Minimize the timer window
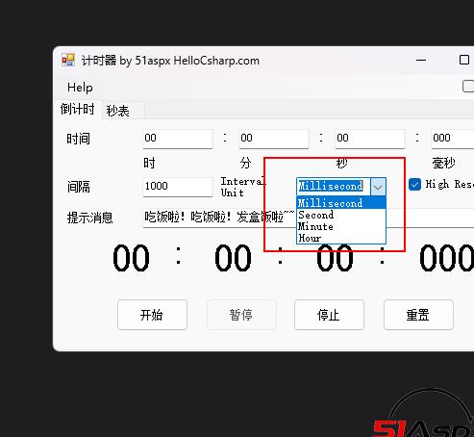474x437 pixels. coord(421,60)
